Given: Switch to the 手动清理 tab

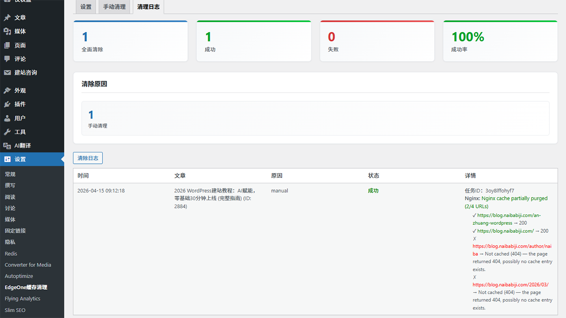Looking at the screenshot, I should point(114,7).
